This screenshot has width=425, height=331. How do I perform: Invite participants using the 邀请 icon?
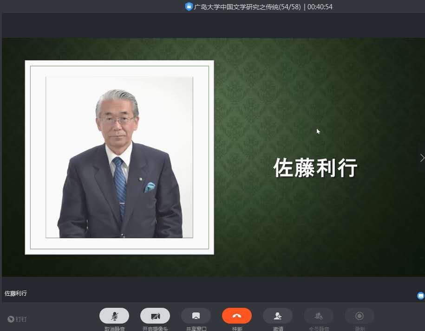[278, 316]
